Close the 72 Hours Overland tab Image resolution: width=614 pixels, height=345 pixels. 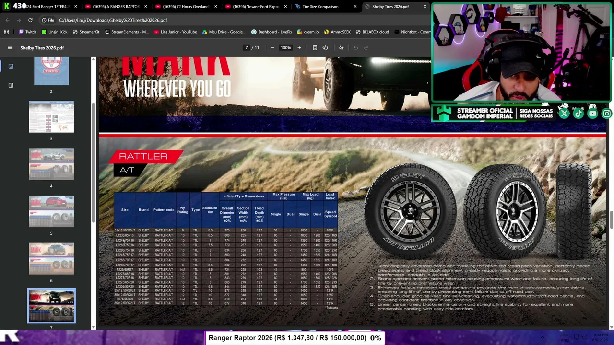click(x=215, y=7)
